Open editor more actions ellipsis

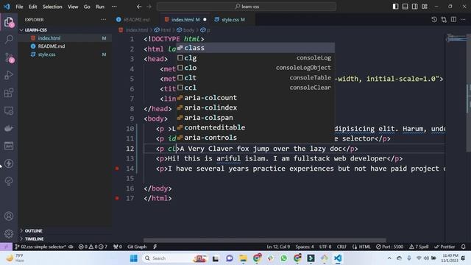(463, 20)
